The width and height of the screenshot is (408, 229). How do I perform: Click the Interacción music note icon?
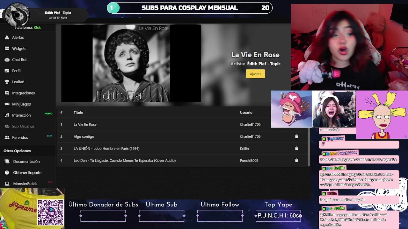tap(7, 115)
